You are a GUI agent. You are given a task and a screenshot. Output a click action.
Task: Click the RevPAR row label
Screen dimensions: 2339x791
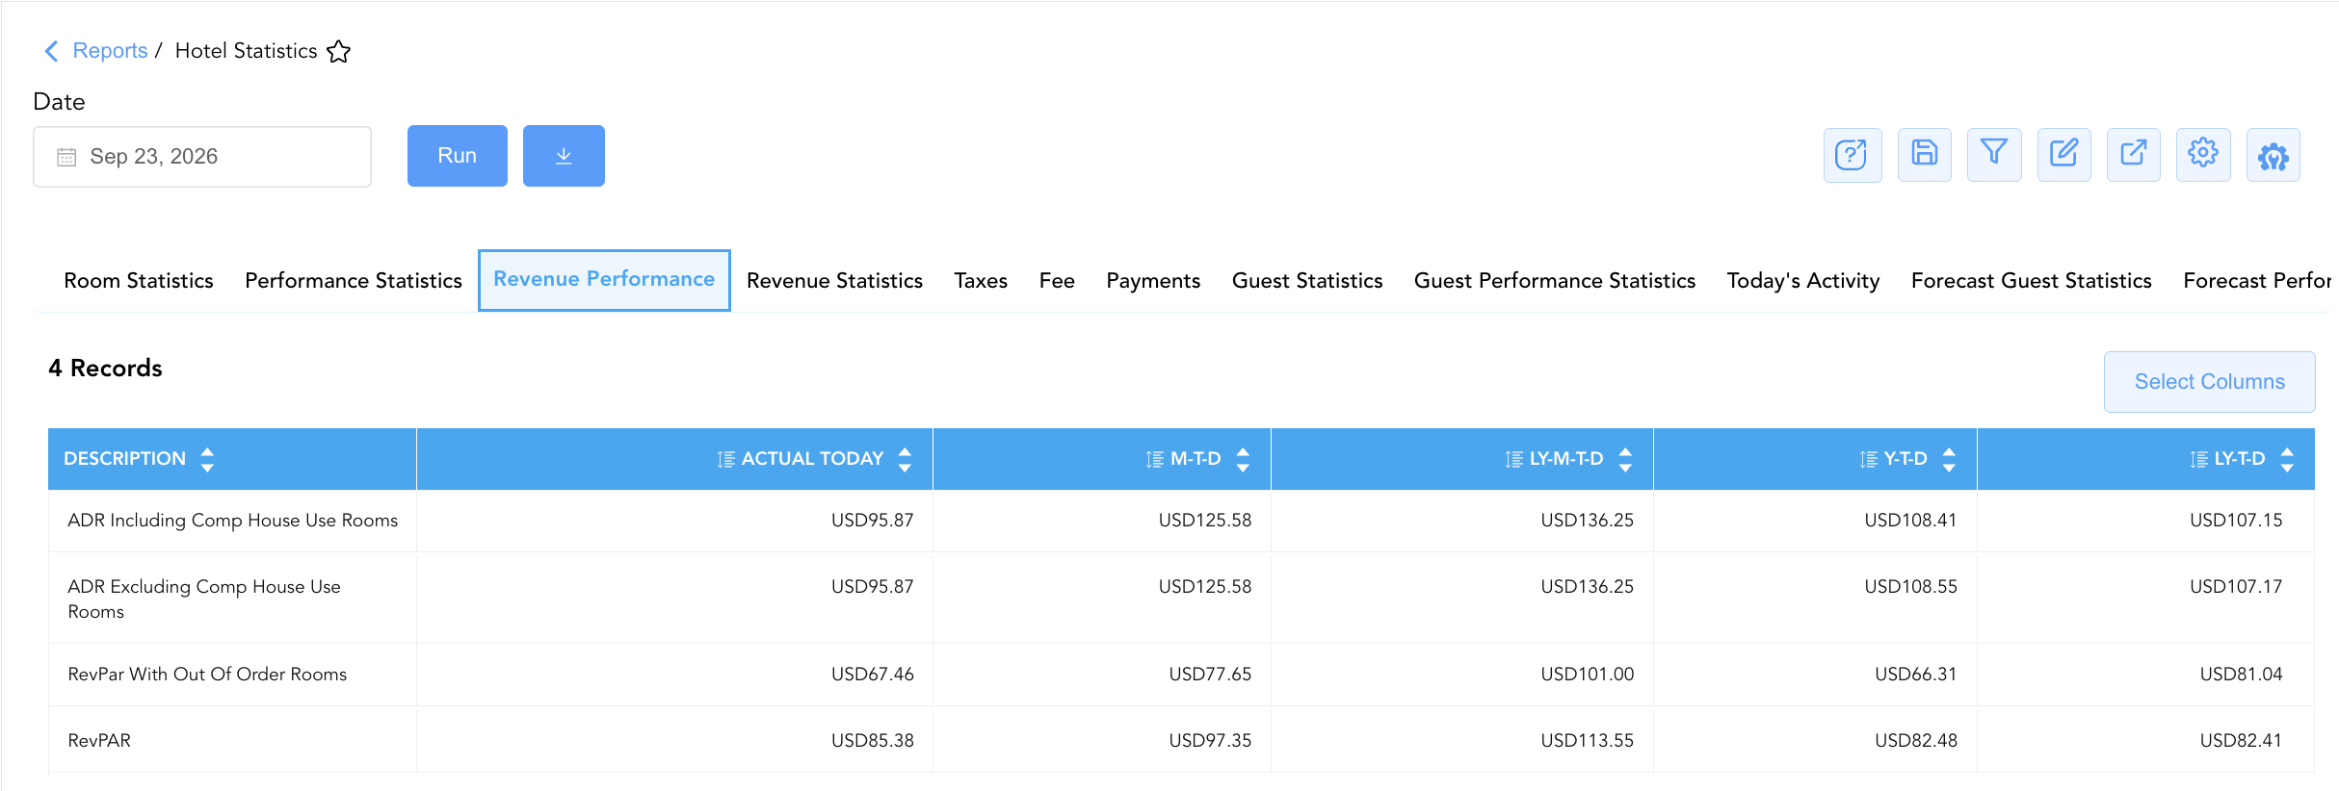coord(99,741)
